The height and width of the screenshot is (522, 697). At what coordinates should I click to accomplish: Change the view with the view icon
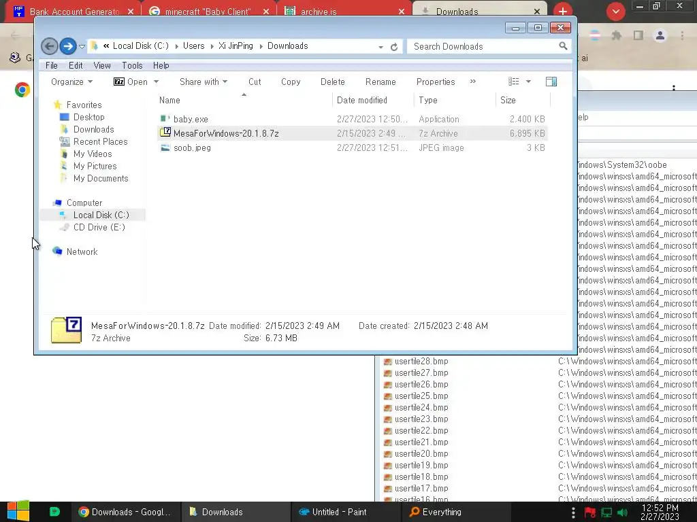(514, 82)
